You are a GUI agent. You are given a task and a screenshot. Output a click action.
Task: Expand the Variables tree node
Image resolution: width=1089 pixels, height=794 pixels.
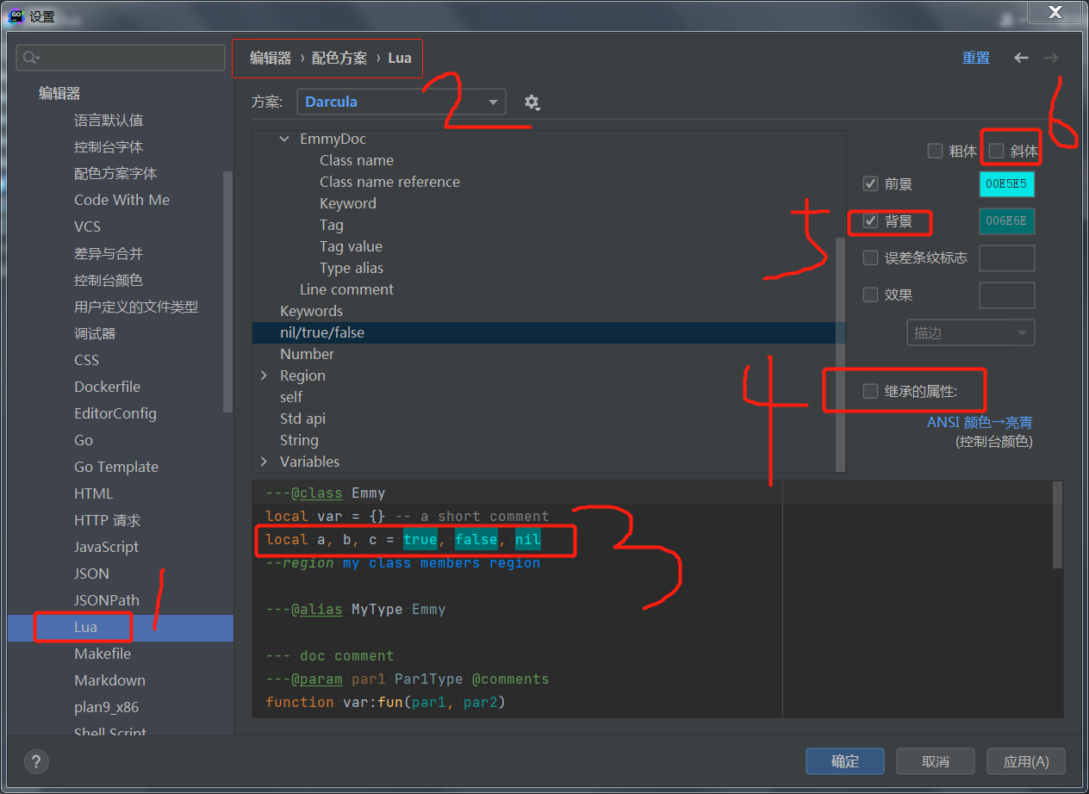click(x=264, y=462)
